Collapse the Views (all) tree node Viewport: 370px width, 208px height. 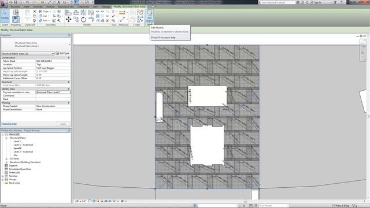coord(3,135)
